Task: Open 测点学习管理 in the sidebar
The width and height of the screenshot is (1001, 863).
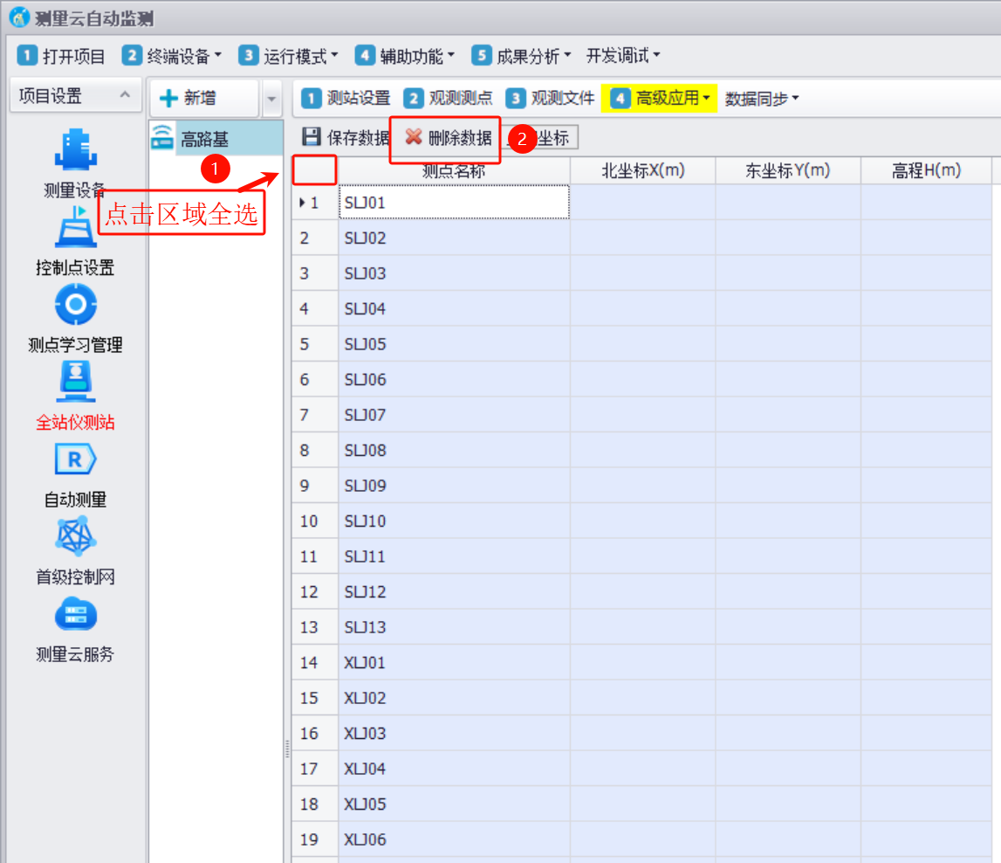Action: click(74, 307)
